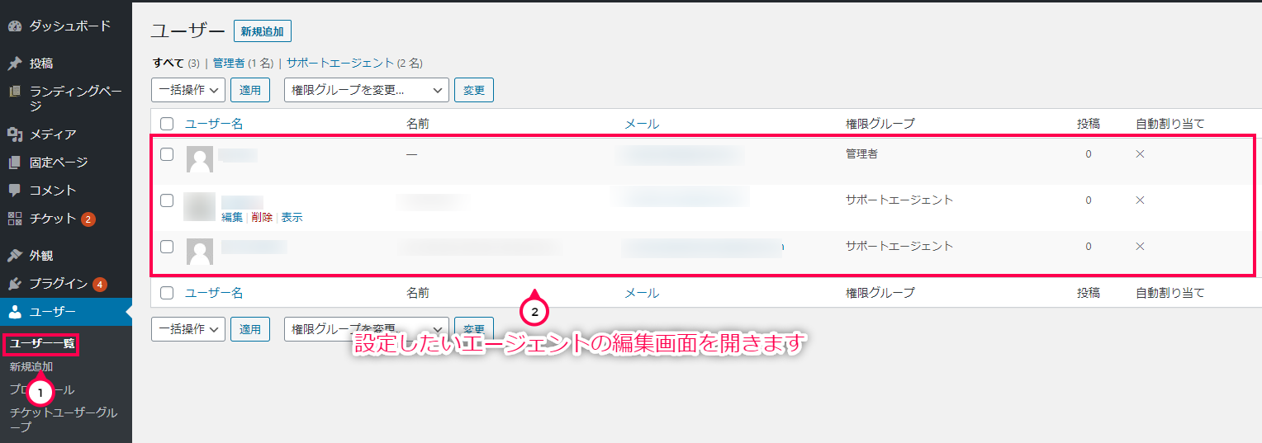Click the ユーザー person icon in sidebar

[x=14, y=312]
